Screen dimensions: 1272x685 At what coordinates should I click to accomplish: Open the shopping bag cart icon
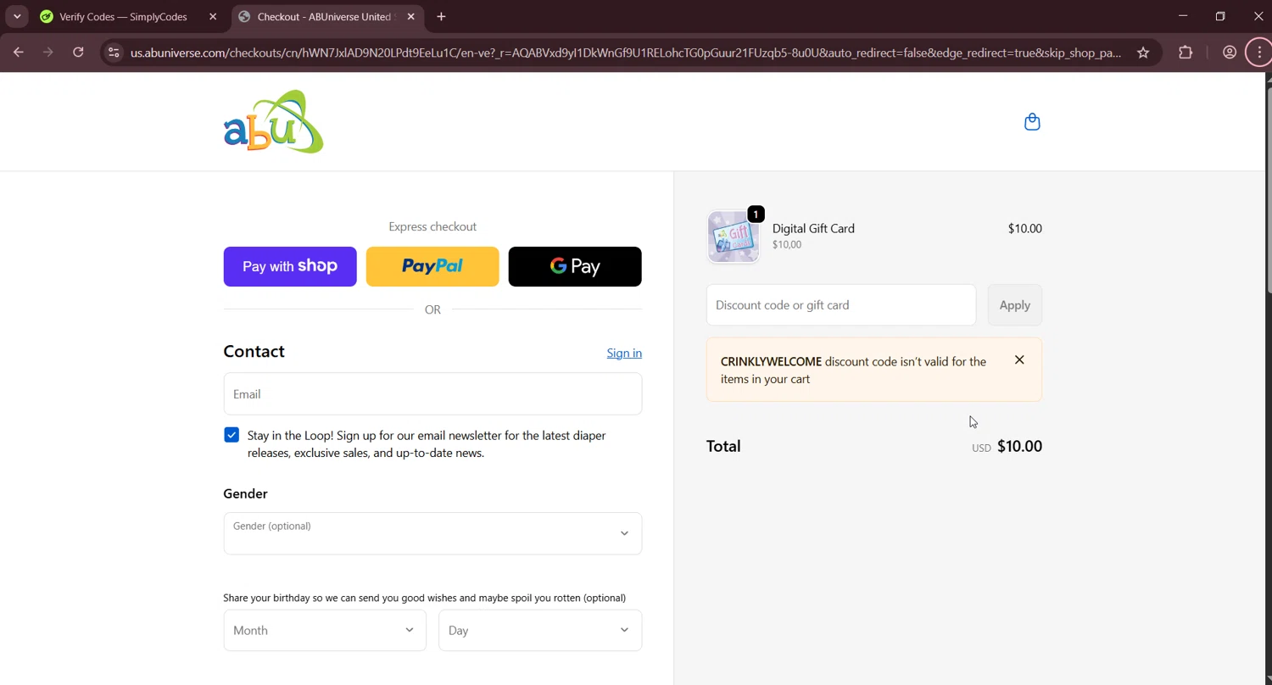coord(1032,122)
